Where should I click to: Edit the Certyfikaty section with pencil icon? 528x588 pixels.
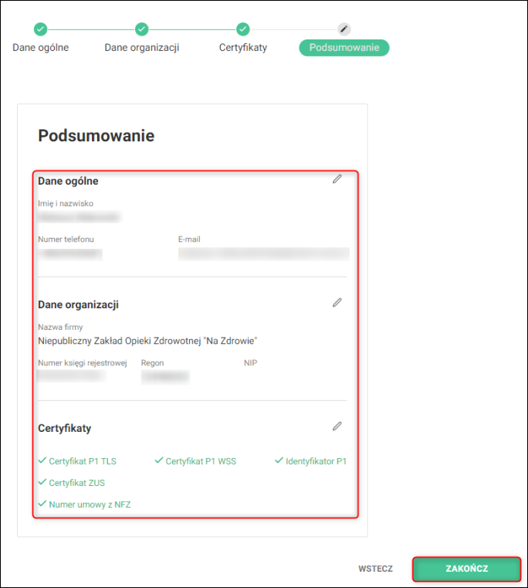[x=337, y=427]
